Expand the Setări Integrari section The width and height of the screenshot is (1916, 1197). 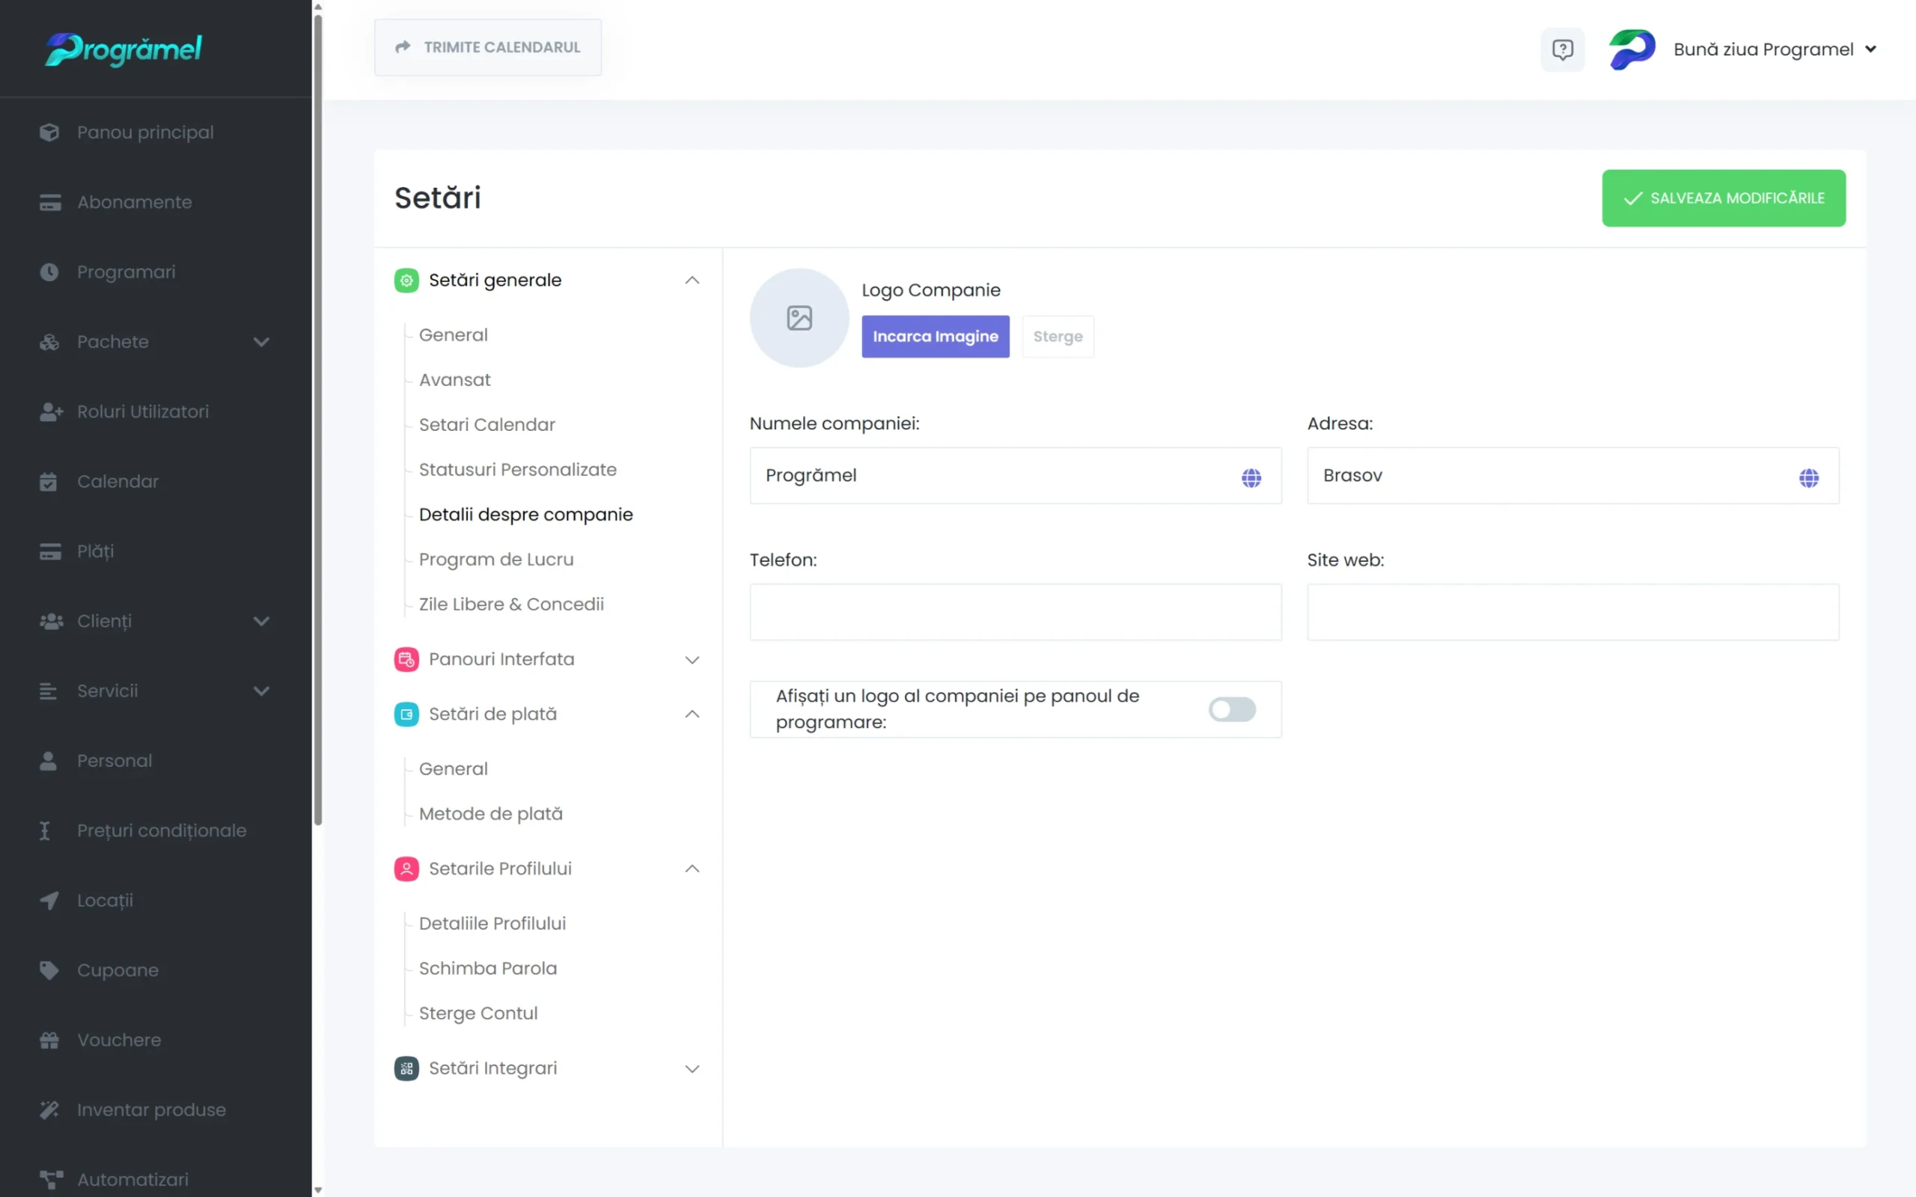pos(692,1069)
